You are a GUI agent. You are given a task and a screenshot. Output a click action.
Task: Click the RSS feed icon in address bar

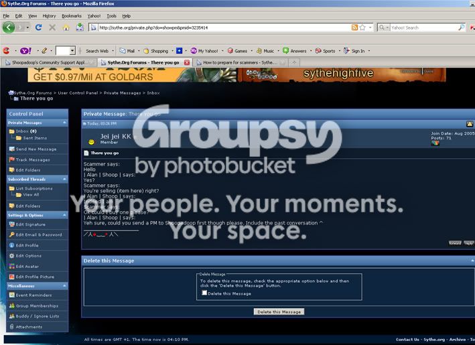pos(354,27)
